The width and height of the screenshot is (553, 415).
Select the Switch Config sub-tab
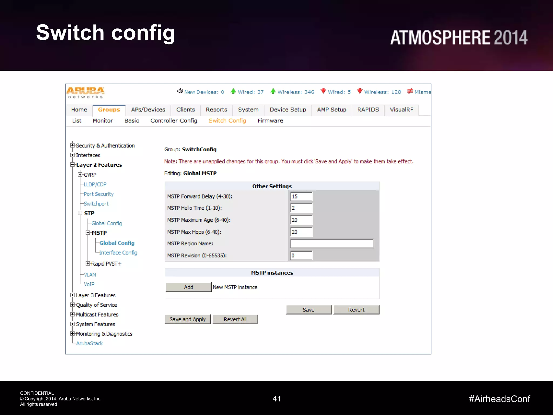227,121
